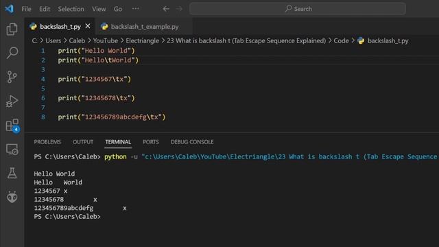Viewport: 439px width, 247px height.
Task: Open the Run and Debug view
Action: [x=12, y=101]
